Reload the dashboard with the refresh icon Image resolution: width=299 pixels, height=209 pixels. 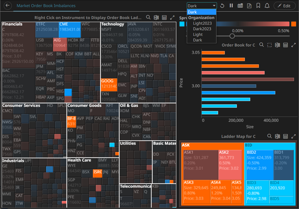point(222,6)
